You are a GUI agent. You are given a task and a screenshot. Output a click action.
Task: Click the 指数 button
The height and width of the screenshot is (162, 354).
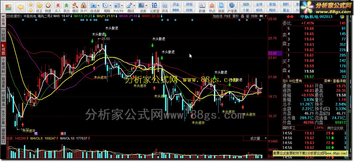click(246, 4)
